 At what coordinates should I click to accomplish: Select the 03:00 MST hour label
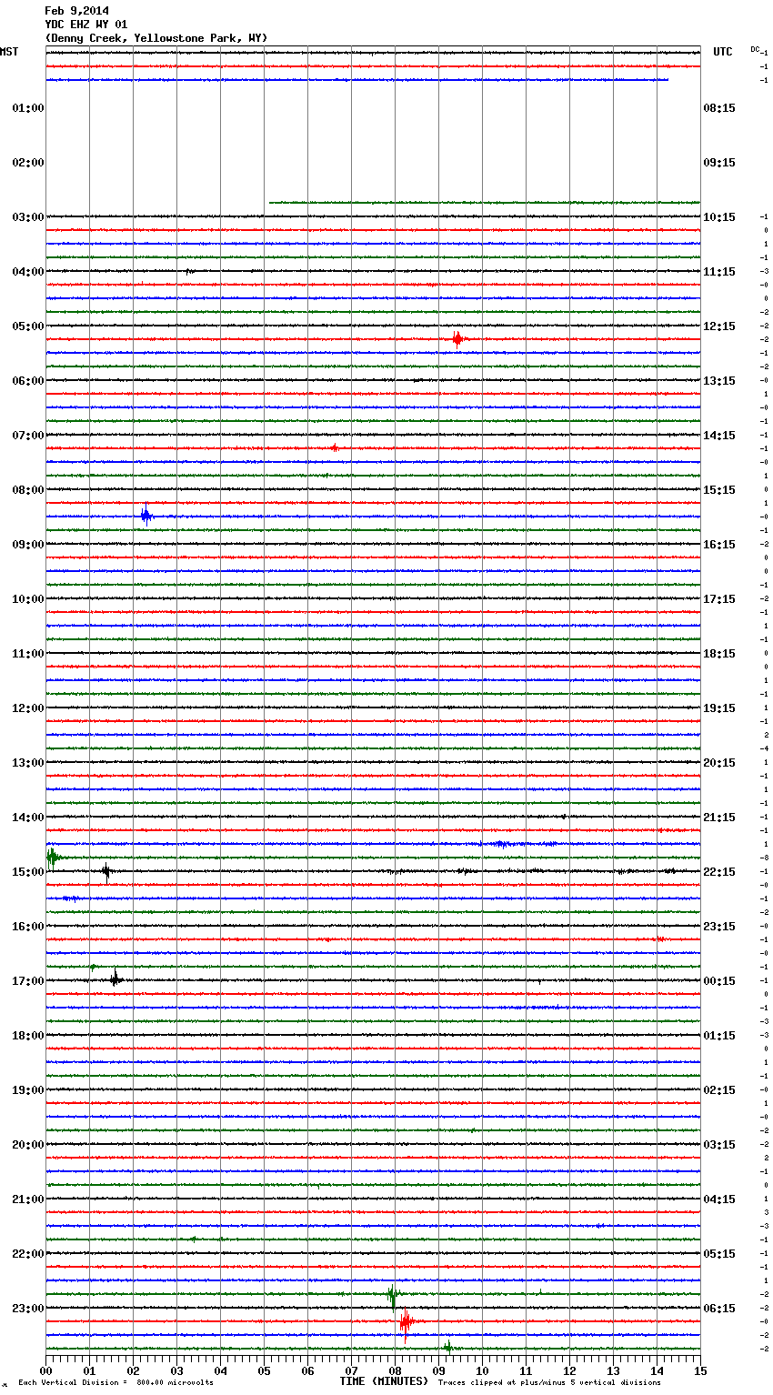click(28, 217)
